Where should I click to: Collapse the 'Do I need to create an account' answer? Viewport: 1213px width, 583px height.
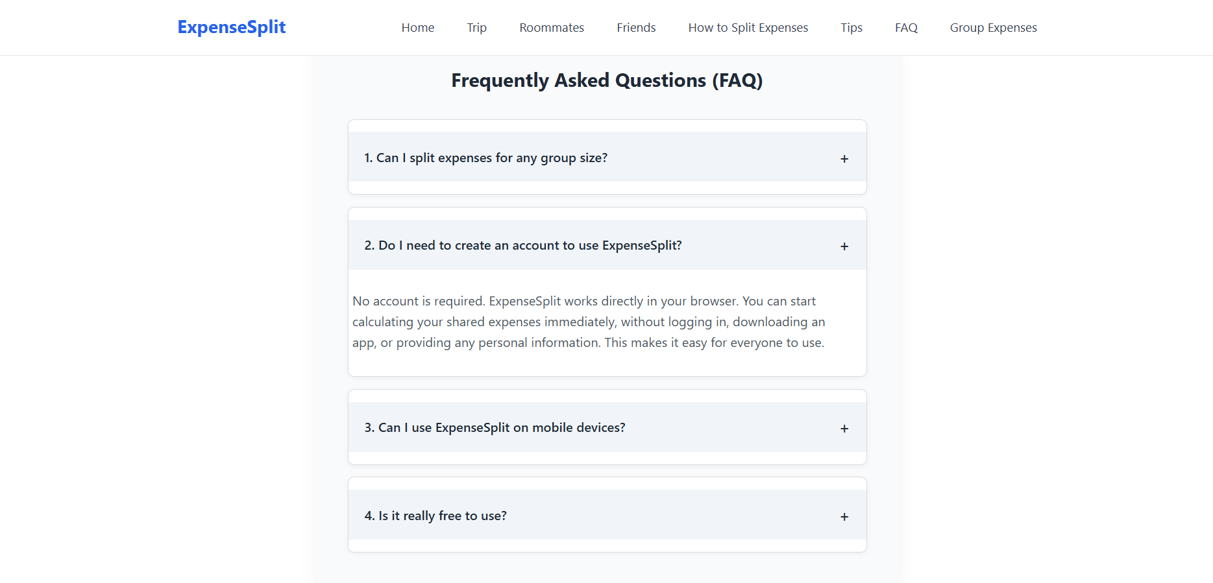click(x=523, y=246)
